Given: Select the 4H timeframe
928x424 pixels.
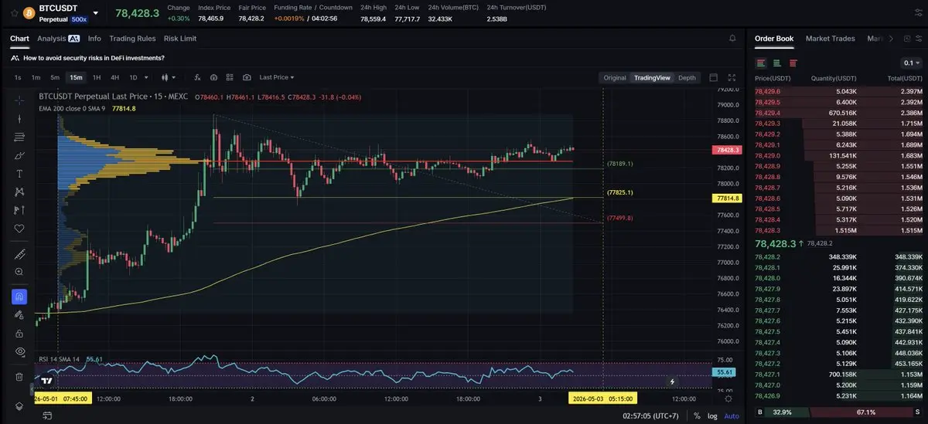Looking at the screenshot, I should (114, 77).
